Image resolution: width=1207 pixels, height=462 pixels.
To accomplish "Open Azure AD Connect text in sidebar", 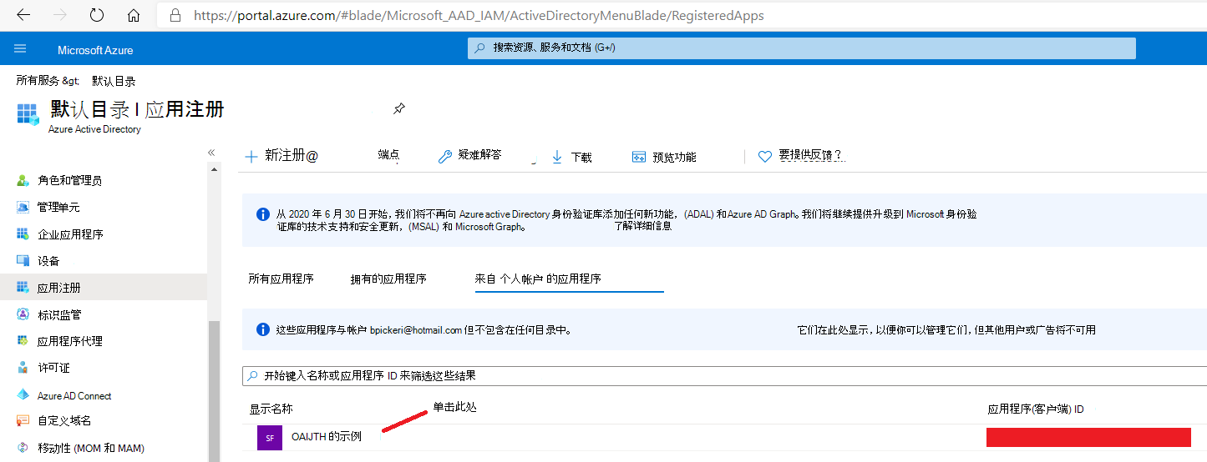I will pos(74,396).
